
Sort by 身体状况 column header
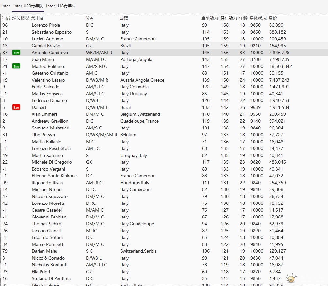pyautogui.click(x=258, y=18)
